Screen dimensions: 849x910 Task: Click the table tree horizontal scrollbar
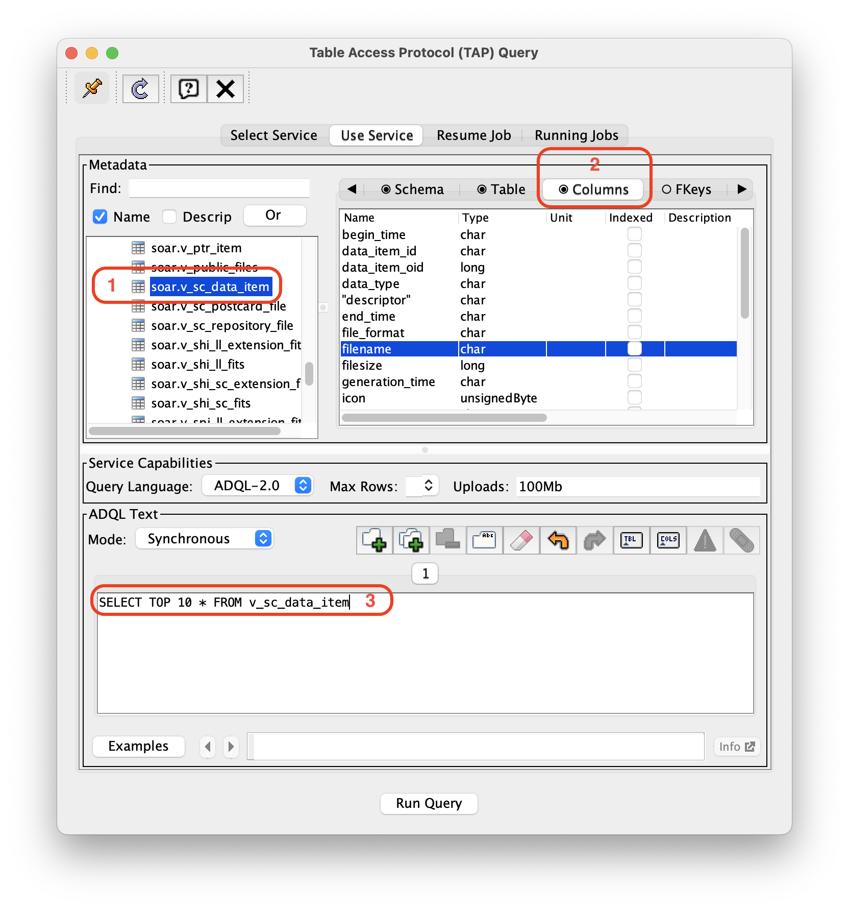tap(185, 431)
